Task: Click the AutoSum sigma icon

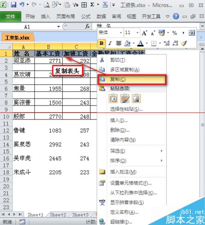Action: (92, 5)
